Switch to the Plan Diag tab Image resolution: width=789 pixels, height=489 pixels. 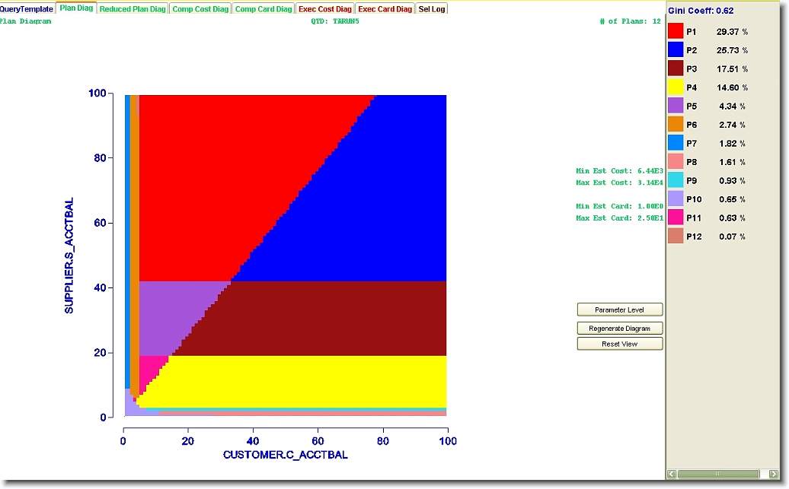[76, 8]
